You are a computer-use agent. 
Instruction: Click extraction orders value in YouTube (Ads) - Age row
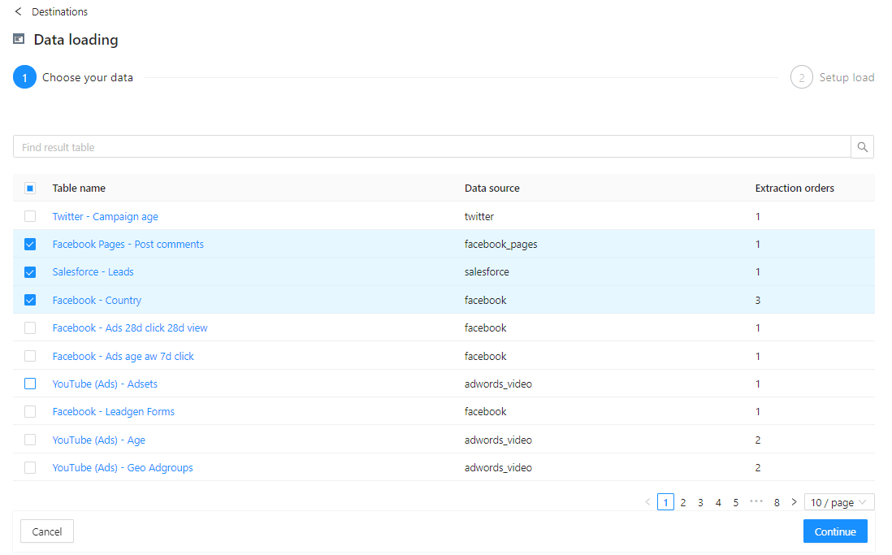758,440
